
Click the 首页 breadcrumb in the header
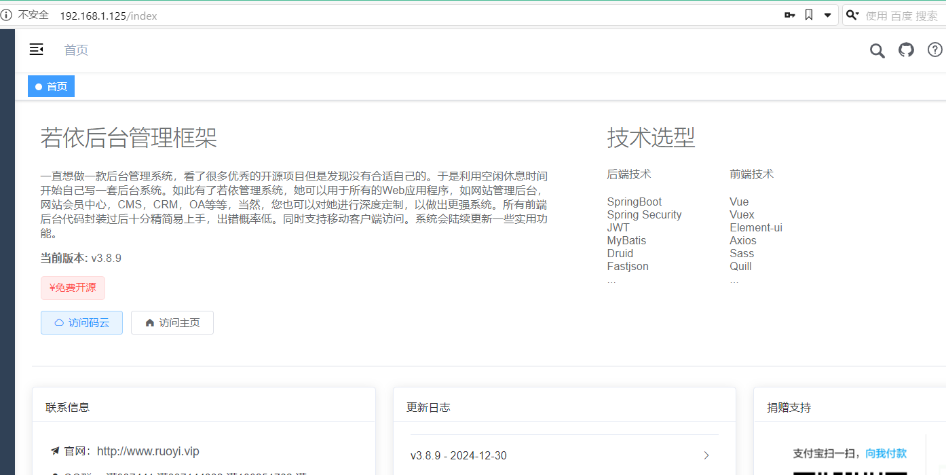tap(76, 50)
